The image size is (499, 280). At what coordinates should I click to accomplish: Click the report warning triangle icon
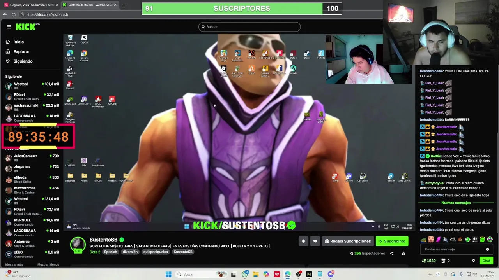403,254
